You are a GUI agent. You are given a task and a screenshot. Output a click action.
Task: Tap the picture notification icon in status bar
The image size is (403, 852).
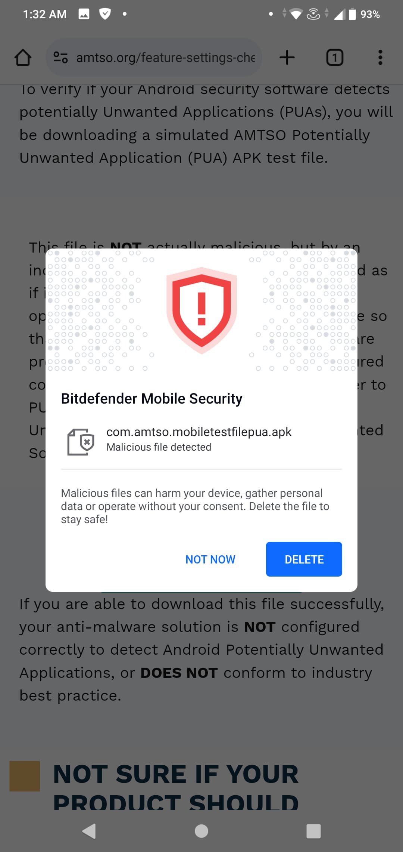tap(84, 14)
